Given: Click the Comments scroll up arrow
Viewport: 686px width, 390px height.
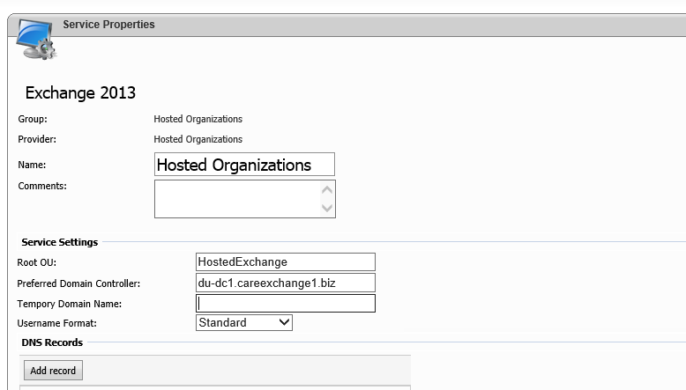Looking at the screenshot, I should [x=327, y=190].
